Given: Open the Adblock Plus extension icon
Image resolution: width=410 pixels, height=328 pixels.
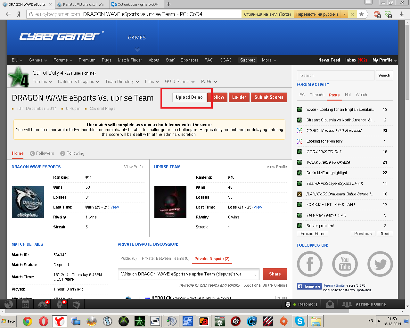Looking at the screenshot, I should (x=377, y=14).
